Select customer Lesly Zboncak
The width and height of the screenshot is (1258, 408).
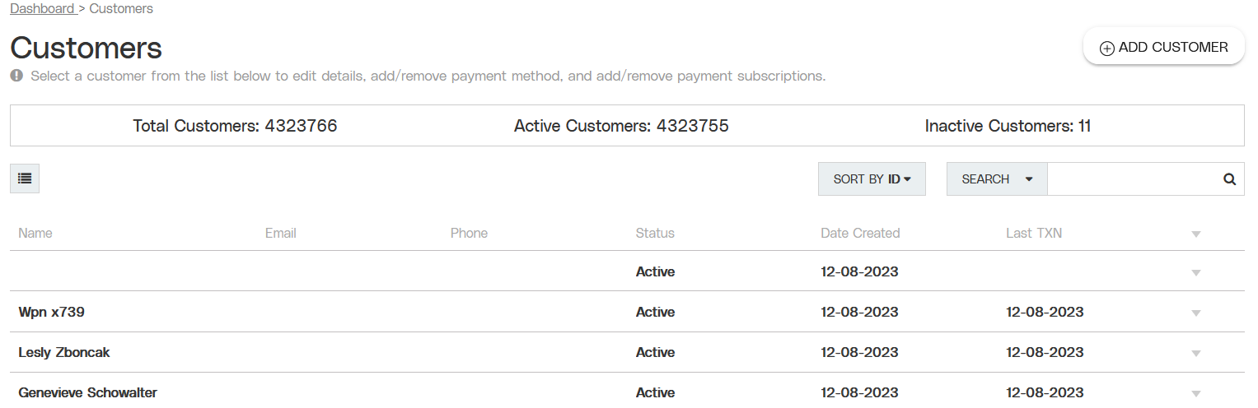[x=64, y=352]
